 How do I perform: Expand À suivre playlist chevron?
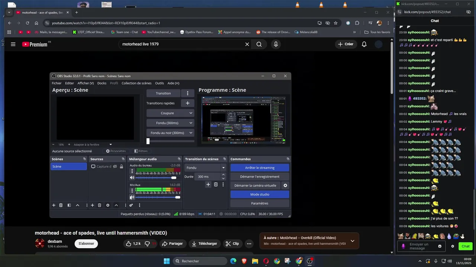tap(353, 241)
